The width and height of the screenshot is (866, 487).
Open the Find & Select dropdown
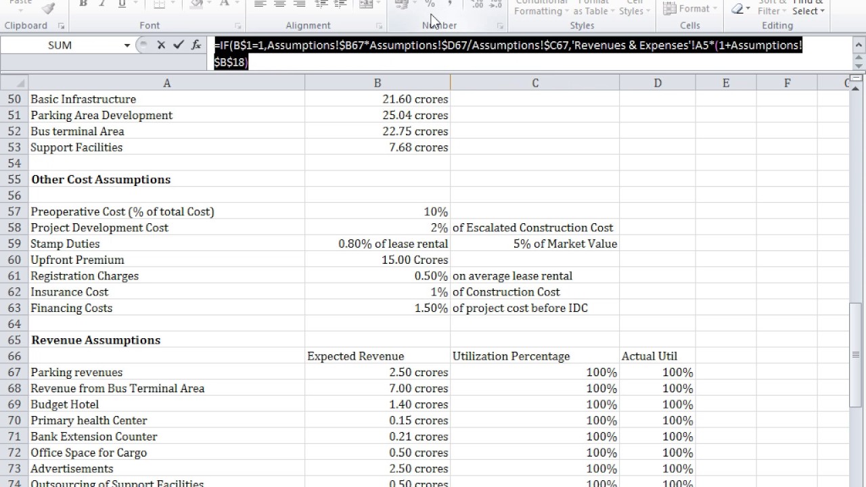(x=808, y=7)
